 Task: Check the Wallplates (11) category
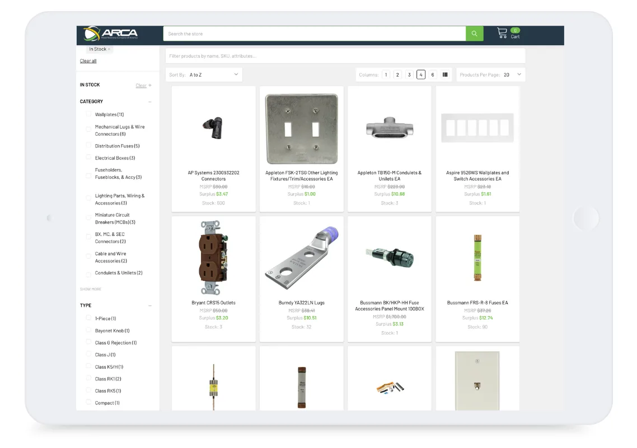(88, 115)
